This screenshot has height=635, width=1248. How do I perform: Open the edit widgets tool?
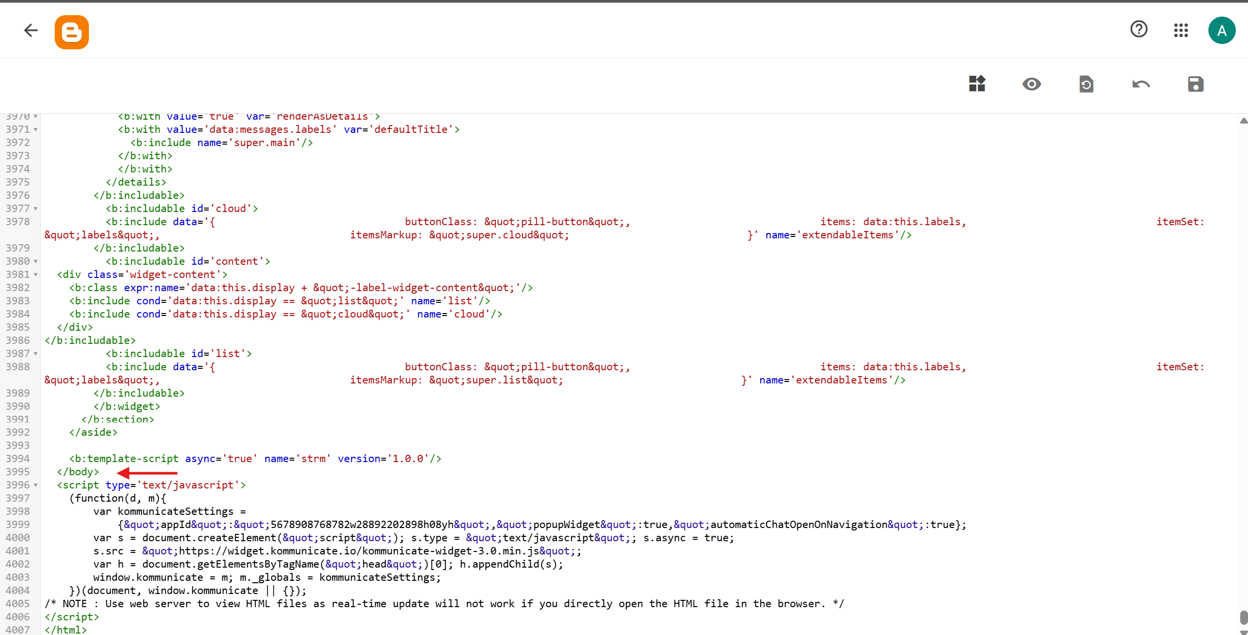pos(977,84)
